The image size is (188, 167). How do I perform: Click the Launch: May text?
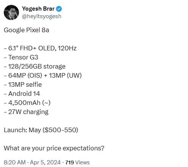pos(22,130)
